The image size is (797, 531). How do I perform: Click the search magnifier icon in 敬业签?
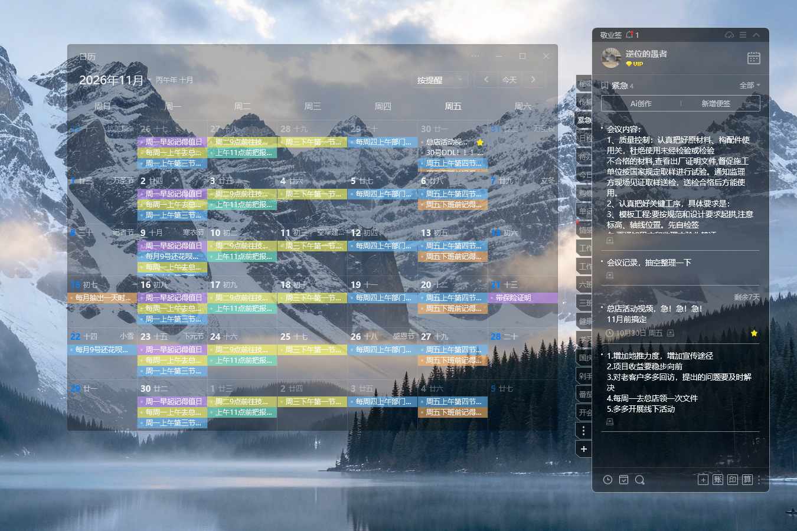point(639,480)
